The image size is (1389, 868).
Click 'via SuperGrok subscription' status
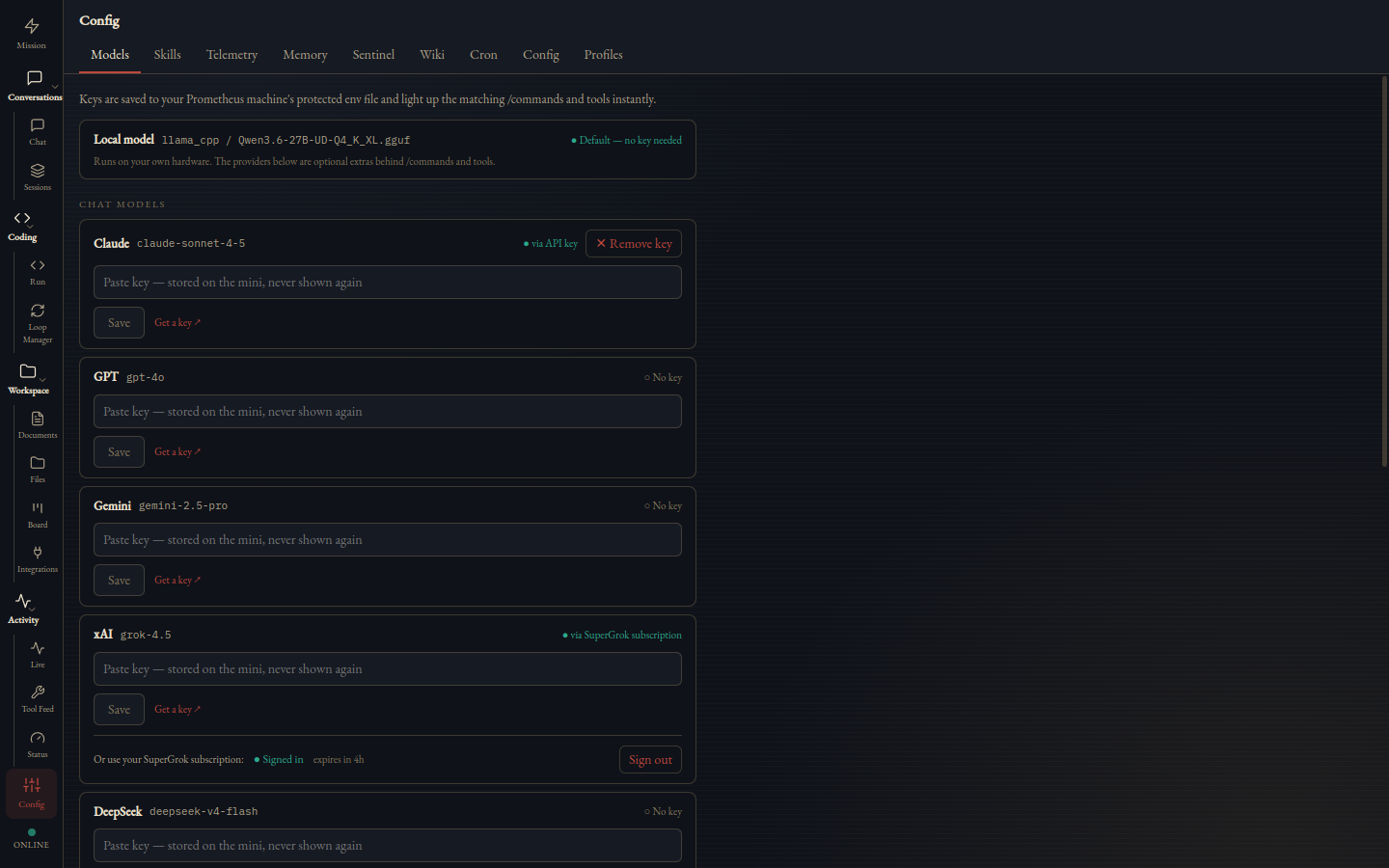tap(622, 636)
